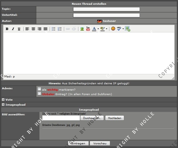Expand the Vote section
The height and width of the screenshot is (148, 178).
point(3,100)
